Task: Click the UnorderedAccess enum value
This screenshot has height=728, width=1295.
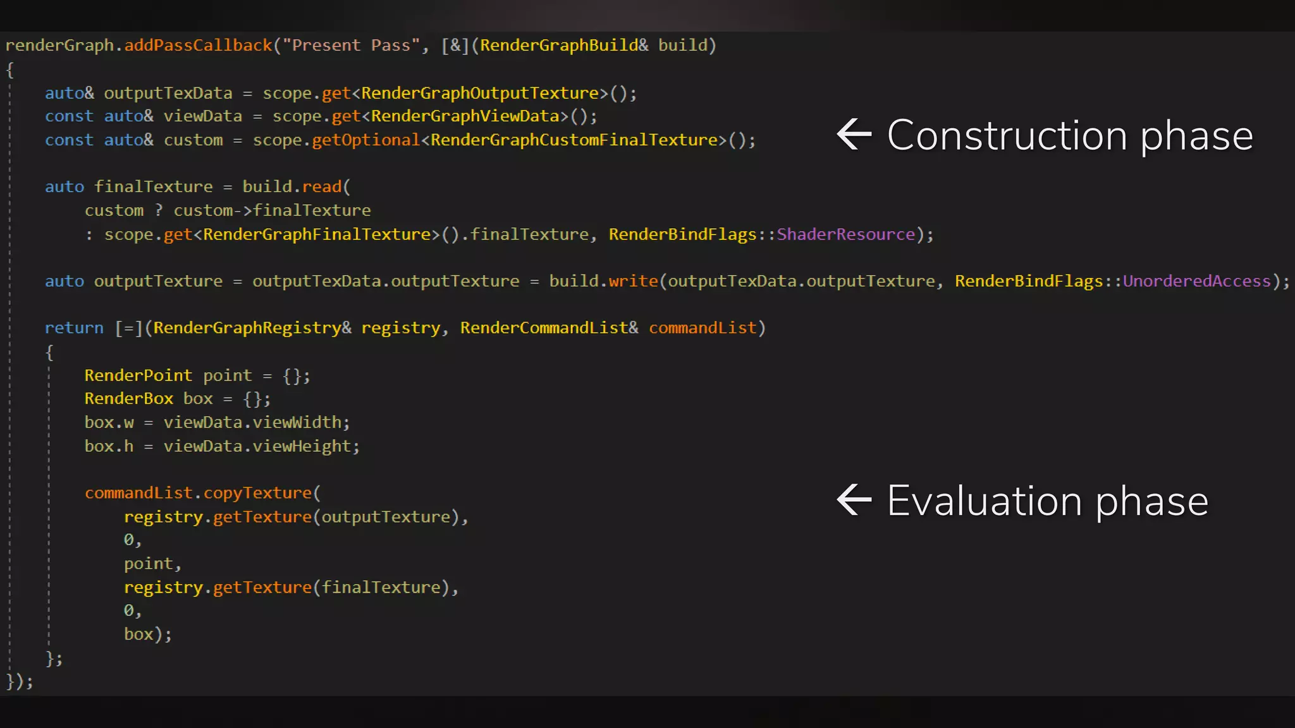Action: (1196, 281)
